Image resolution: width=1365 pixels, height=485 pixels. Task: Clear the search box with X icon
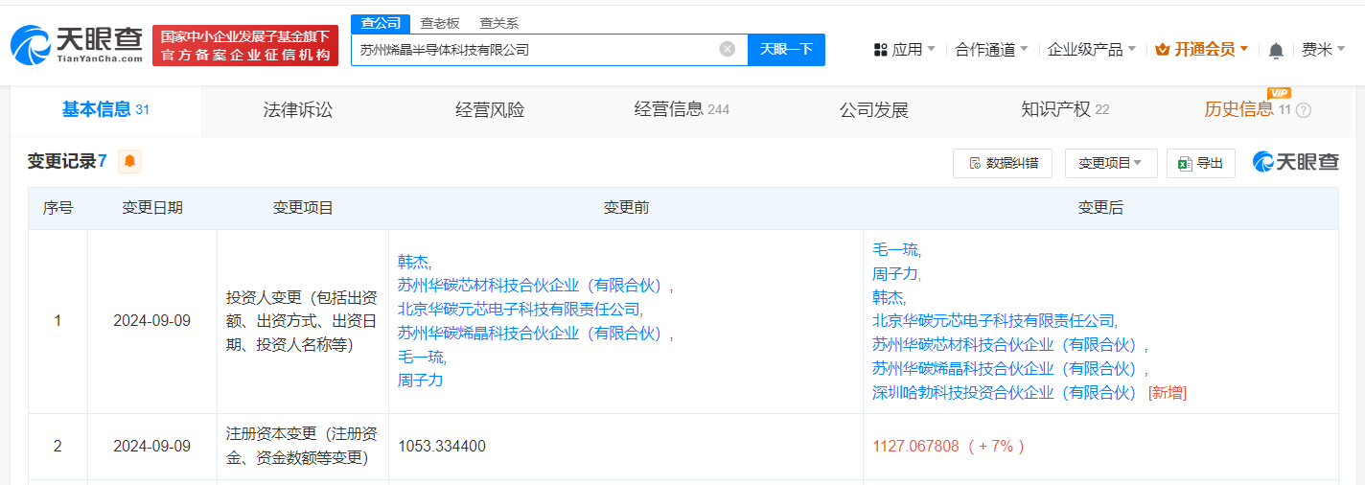click(x=728, y=49)
